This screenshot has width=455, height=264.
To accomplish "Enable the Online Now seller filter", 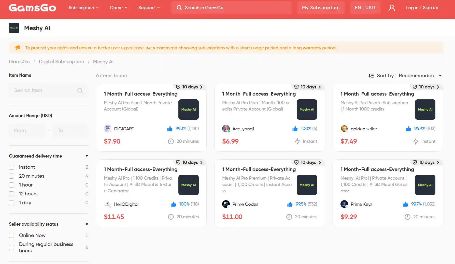I will point(11,235).
